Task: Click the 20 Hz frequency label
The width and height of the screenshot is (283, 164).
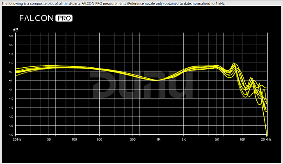Action: point(17,139)
